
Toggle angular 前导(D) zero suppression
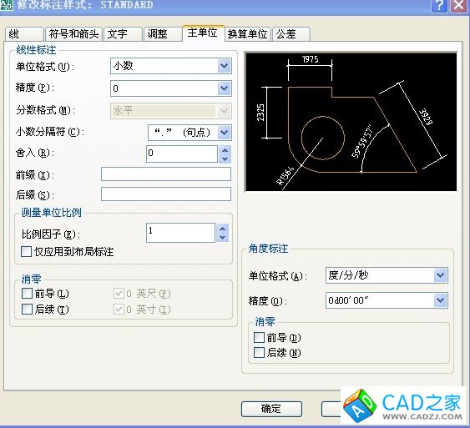[x=259, y=338]
